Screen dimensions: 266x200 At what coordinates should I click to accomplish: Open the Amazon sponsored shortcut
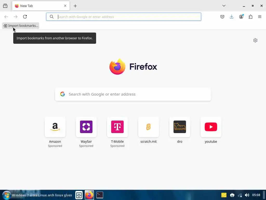point(55,127)
